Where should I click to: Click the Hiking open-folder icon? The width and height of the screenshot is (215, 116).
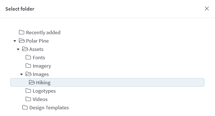[32, 82]
